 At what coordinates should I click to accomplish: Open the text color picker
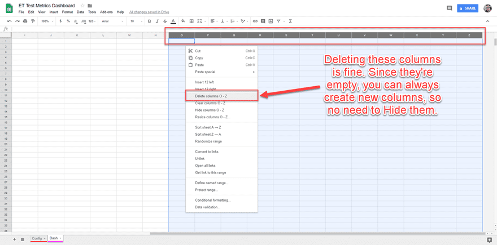coord(173,21)
